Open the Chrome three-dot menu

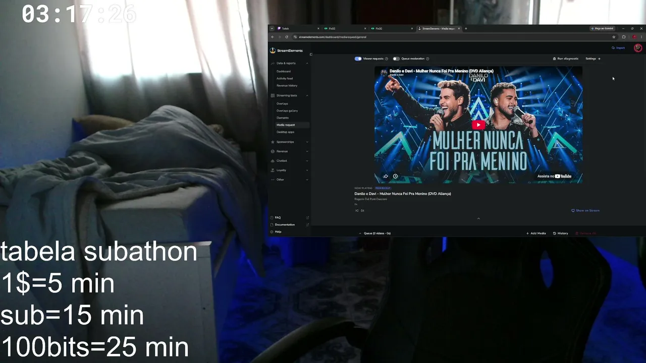(641, 37)
